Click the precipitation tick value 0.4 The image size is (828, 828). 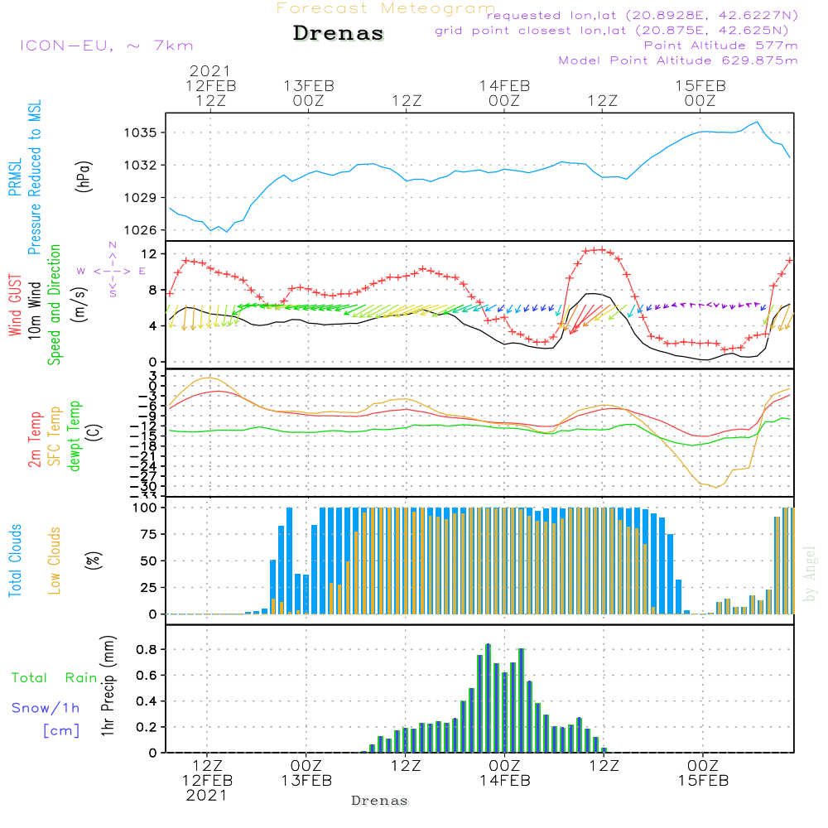147,701
